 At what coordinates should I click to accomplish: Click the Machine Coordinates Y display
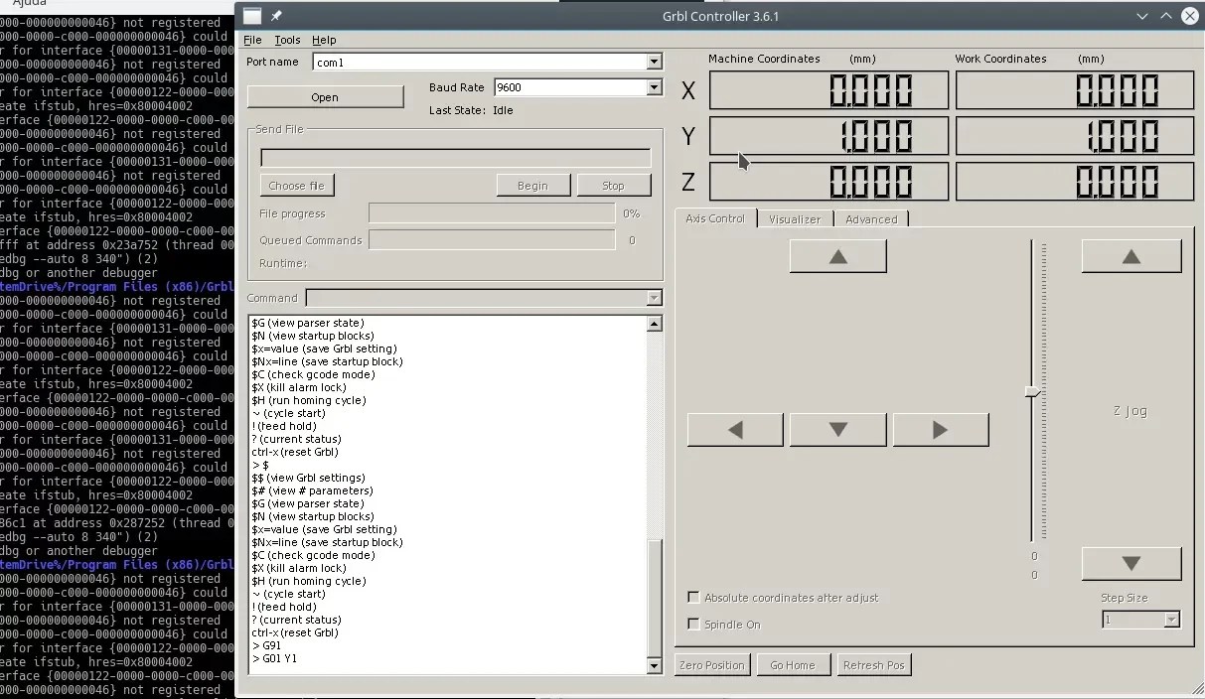[828, 136]
